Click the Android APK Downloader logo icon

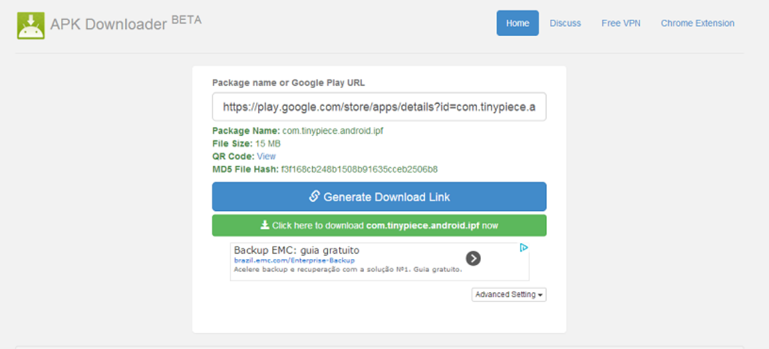tap(31, 25)
